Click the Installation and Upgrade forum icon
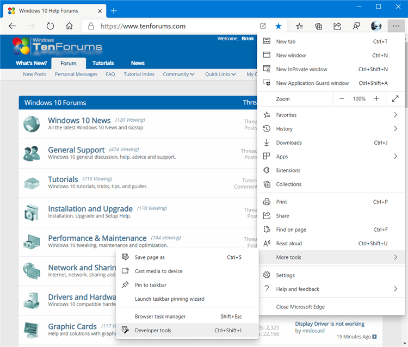Screen dimensions: 408x347 coord(32,212)
